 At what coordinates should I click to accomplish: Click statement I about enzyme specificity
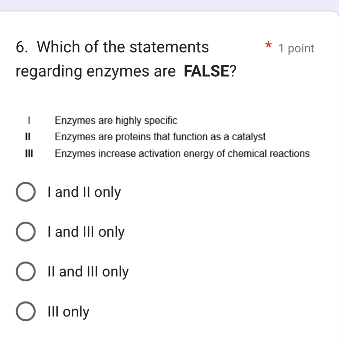pos(116,120)
